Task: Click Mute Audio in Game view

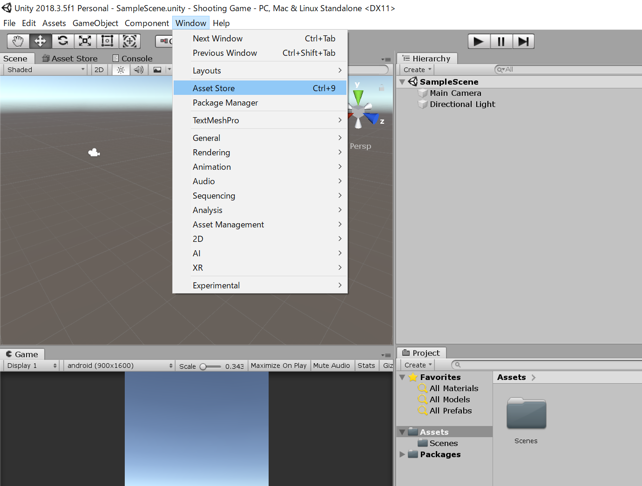Action: (331, 366)
